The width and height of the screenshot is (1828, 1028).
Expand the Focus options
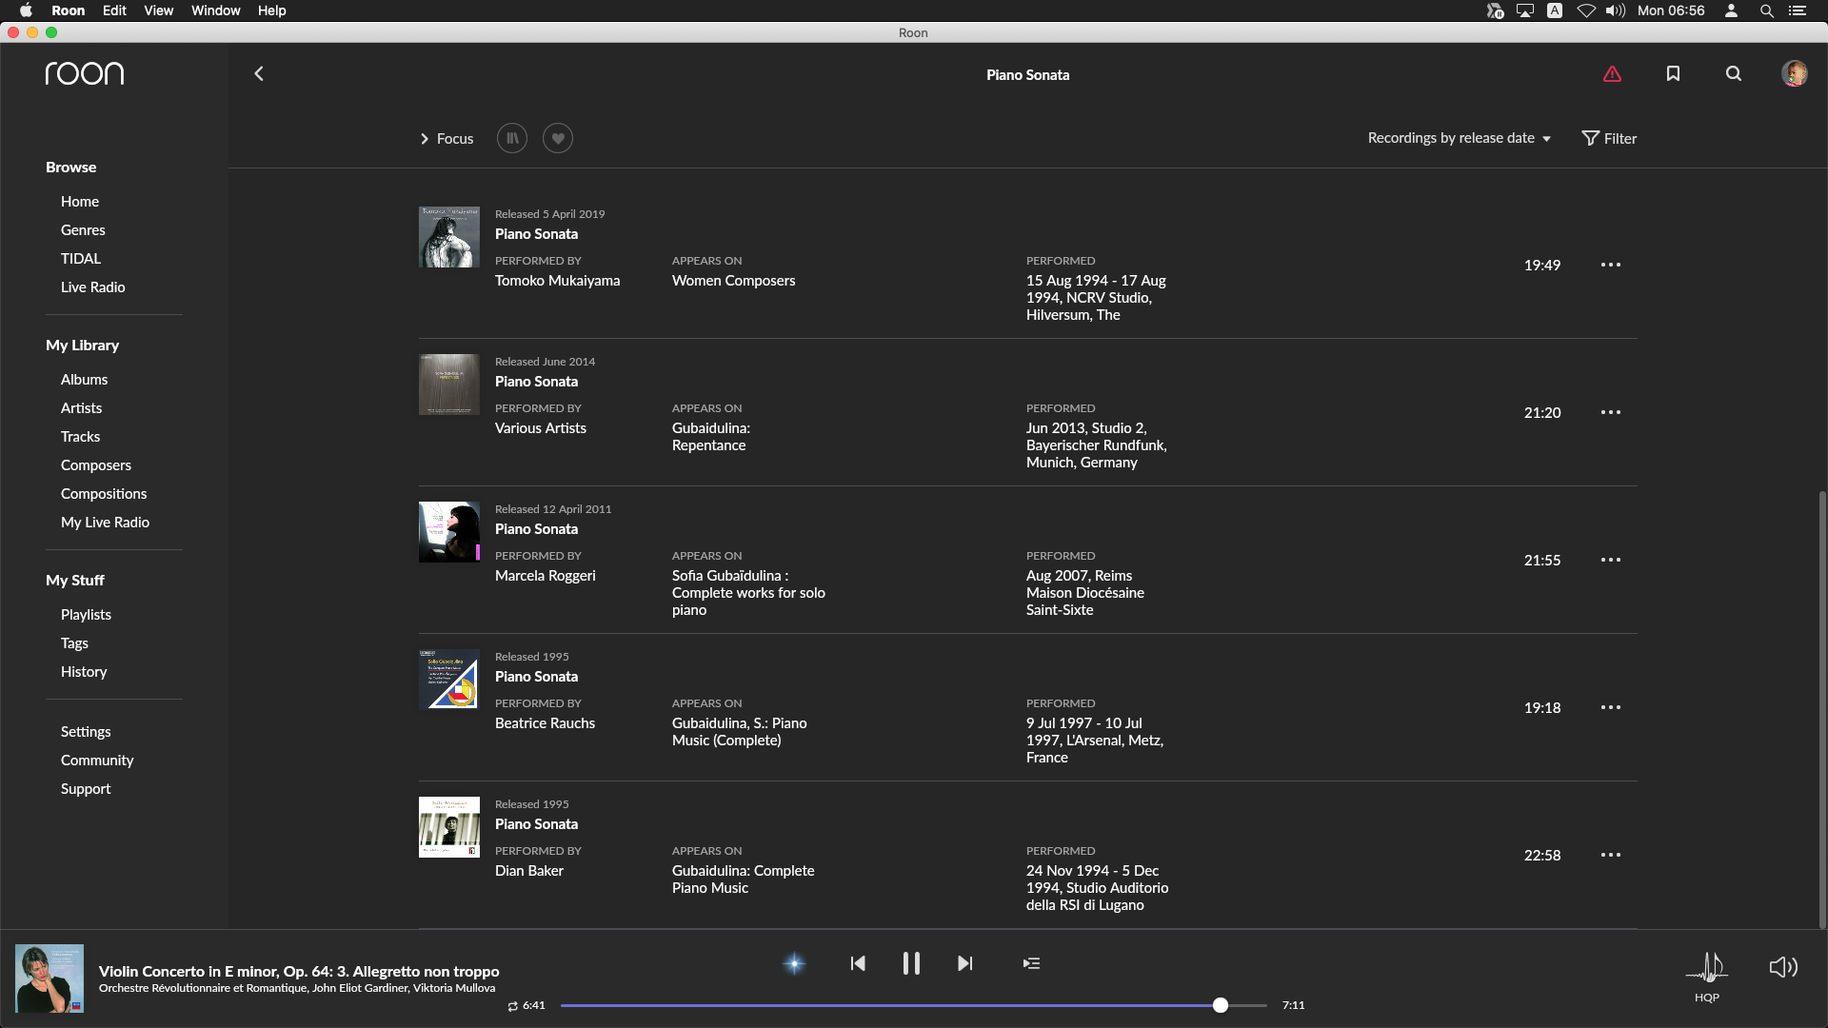(x=447, y=139)
